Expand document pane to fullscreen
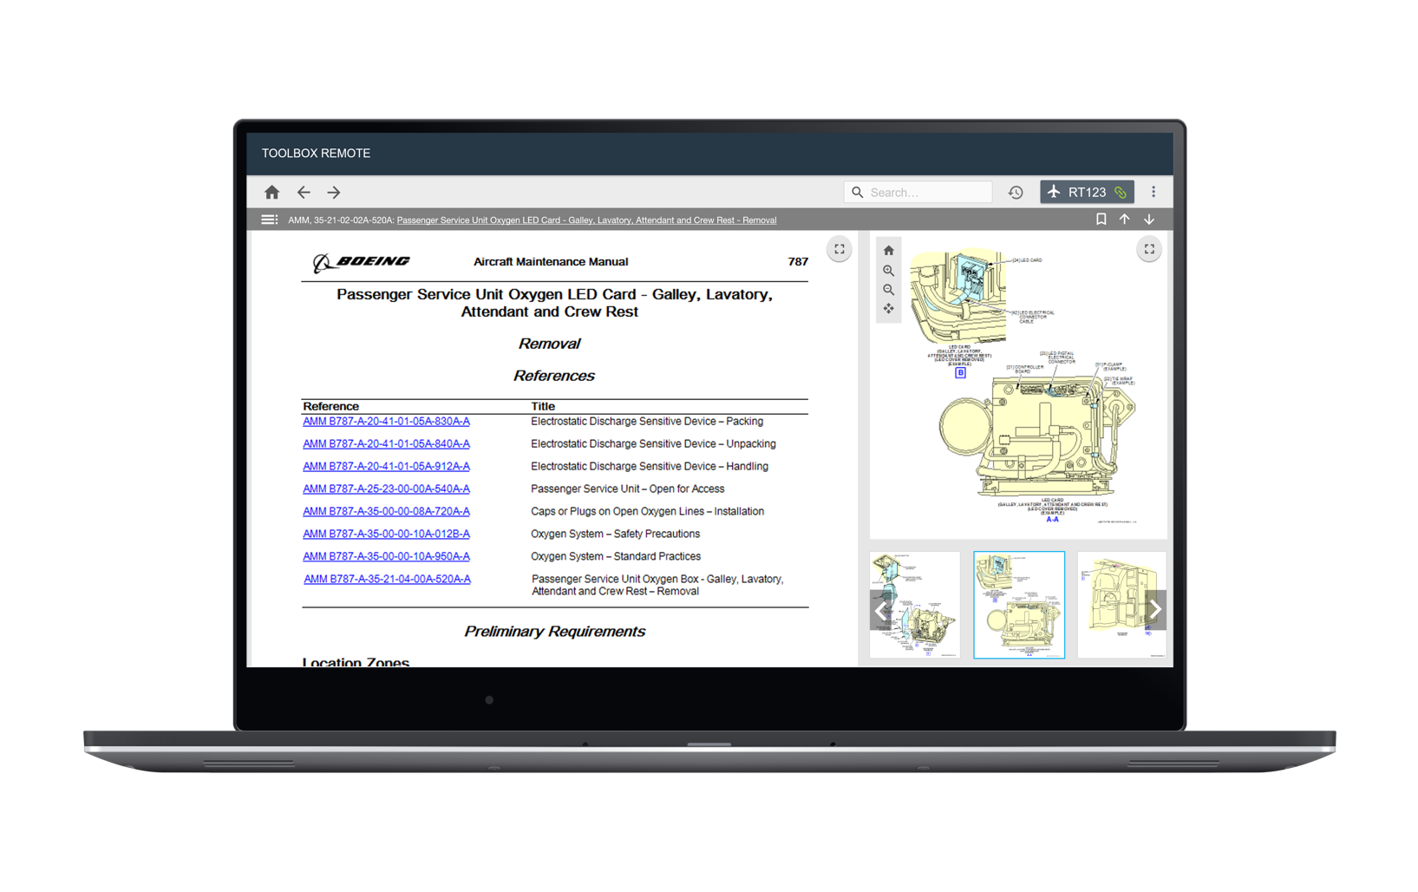Image resolution: width=1418 pixels, height=892 pixels. coord(840,249)
